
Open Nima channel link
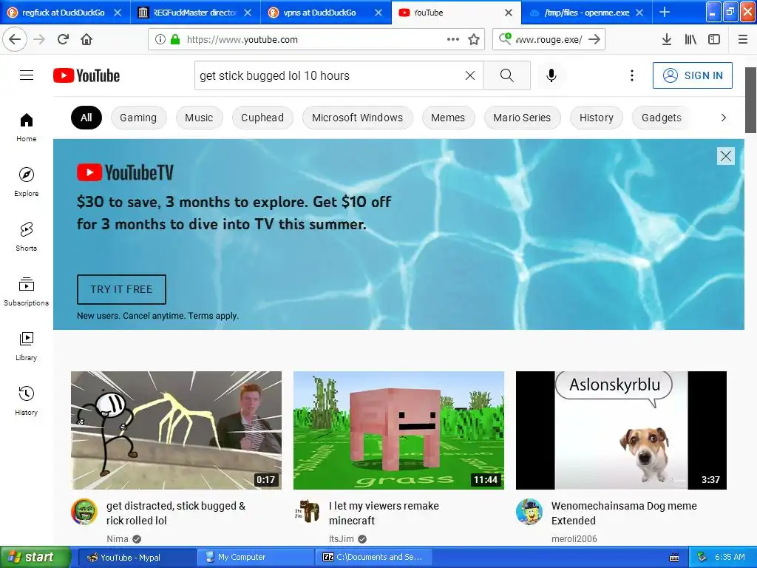[x=118, y=538]
